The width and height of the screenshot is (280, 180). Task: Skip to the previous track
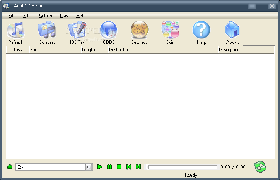pyautogui.click(x=129, y=167)
